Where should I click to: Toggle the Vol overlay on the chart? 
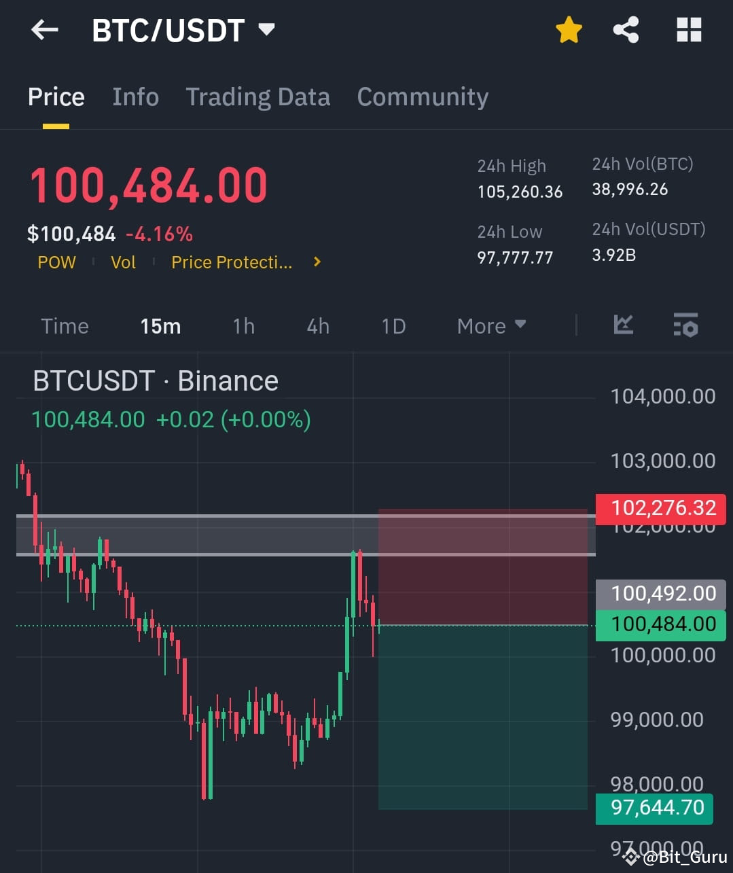pyautogui.click(x=123, y=262)
